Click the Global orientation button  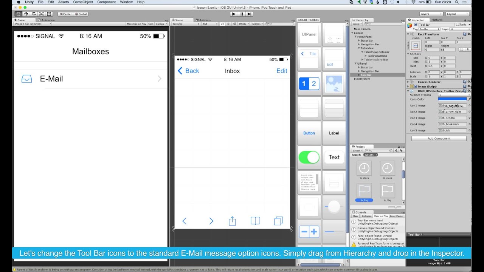pyautogui.click(x=81, y=14)
